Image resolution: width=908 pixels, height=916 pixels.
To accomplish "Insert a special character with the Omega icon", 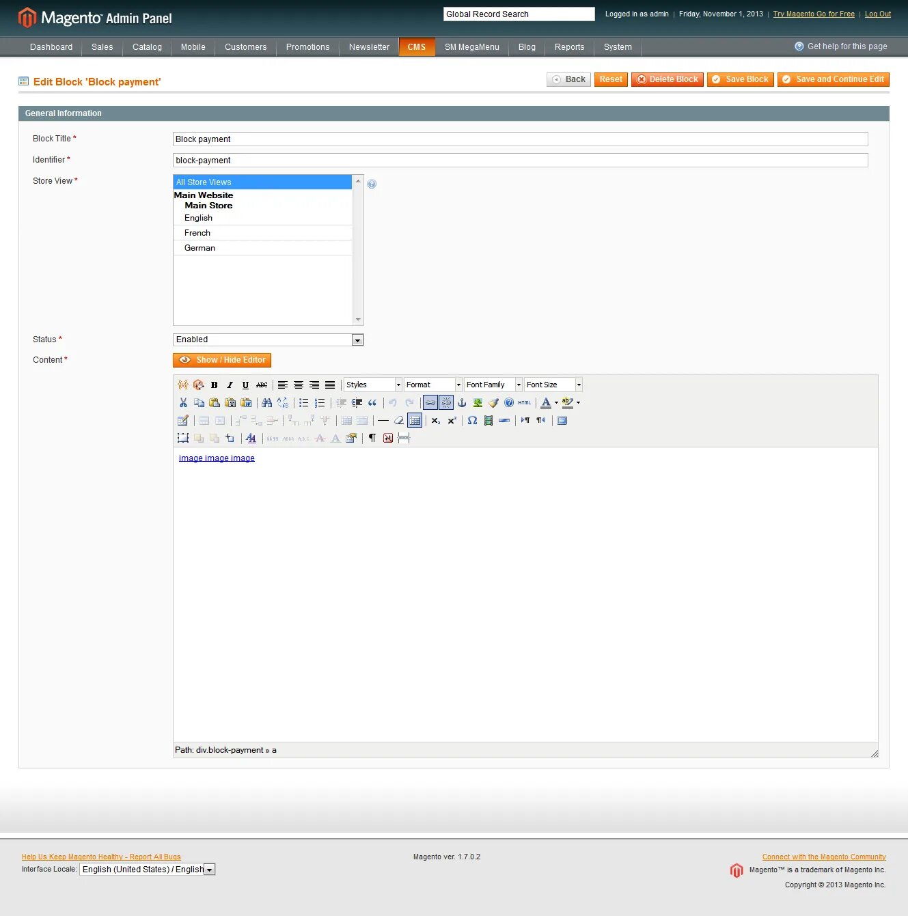I will 472,421.
